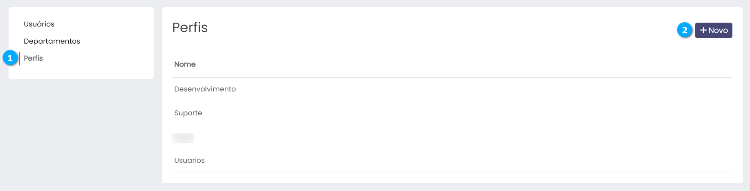Click the blue step 2 badge
The width and height of the screenshot is (750, 191).
(685, 30)
